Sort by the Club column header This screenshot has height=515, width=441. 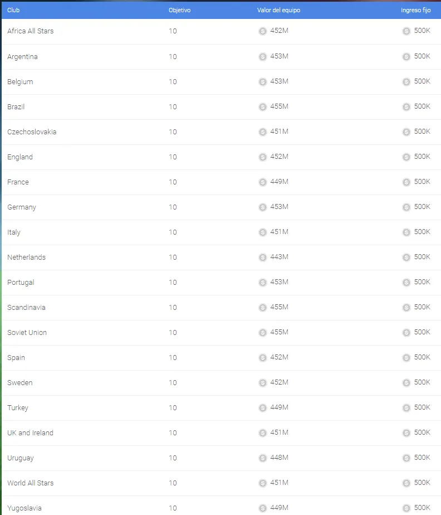[13, 10]
